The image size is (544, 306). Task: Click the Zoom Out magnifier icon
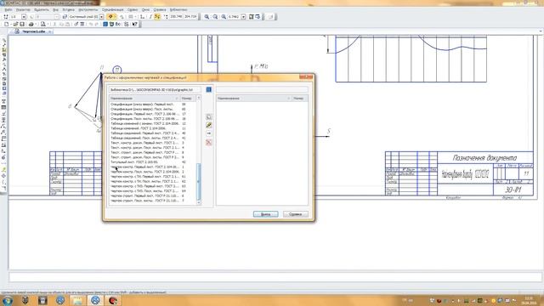point(215,17)
